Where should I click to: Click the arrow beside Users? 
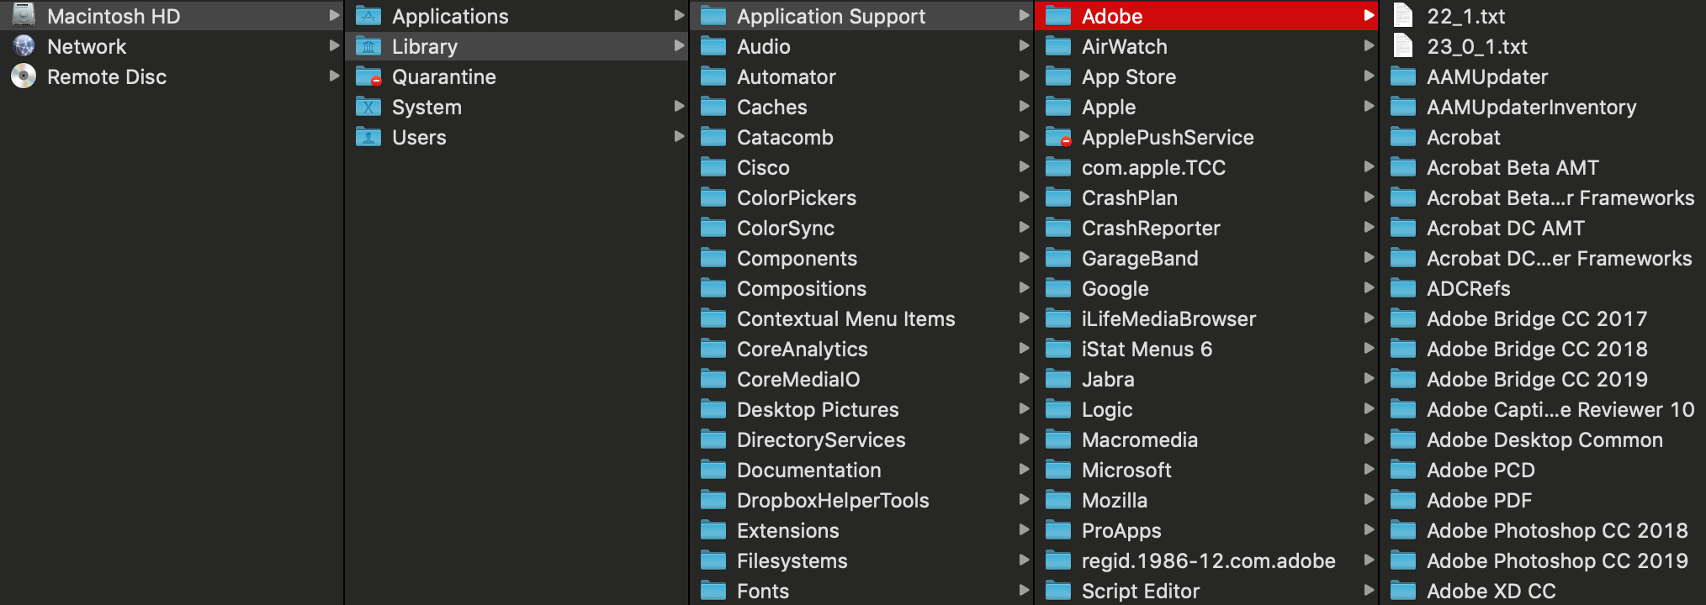[679, 136]
